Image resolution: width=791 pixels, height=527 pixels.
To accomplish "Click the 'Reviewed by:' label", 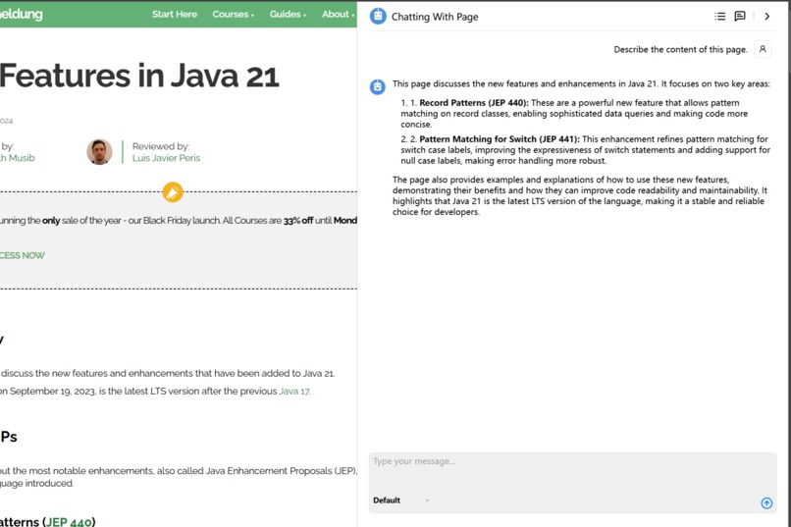I will tap(160, 146).
